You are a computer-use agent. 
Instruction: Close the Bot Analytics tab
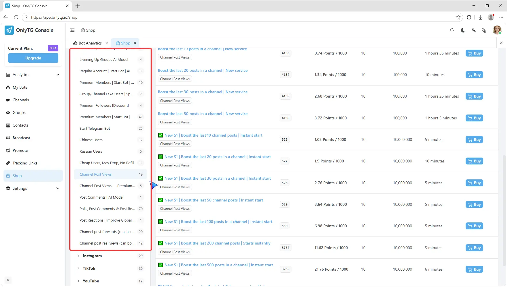tap(107, 43)
